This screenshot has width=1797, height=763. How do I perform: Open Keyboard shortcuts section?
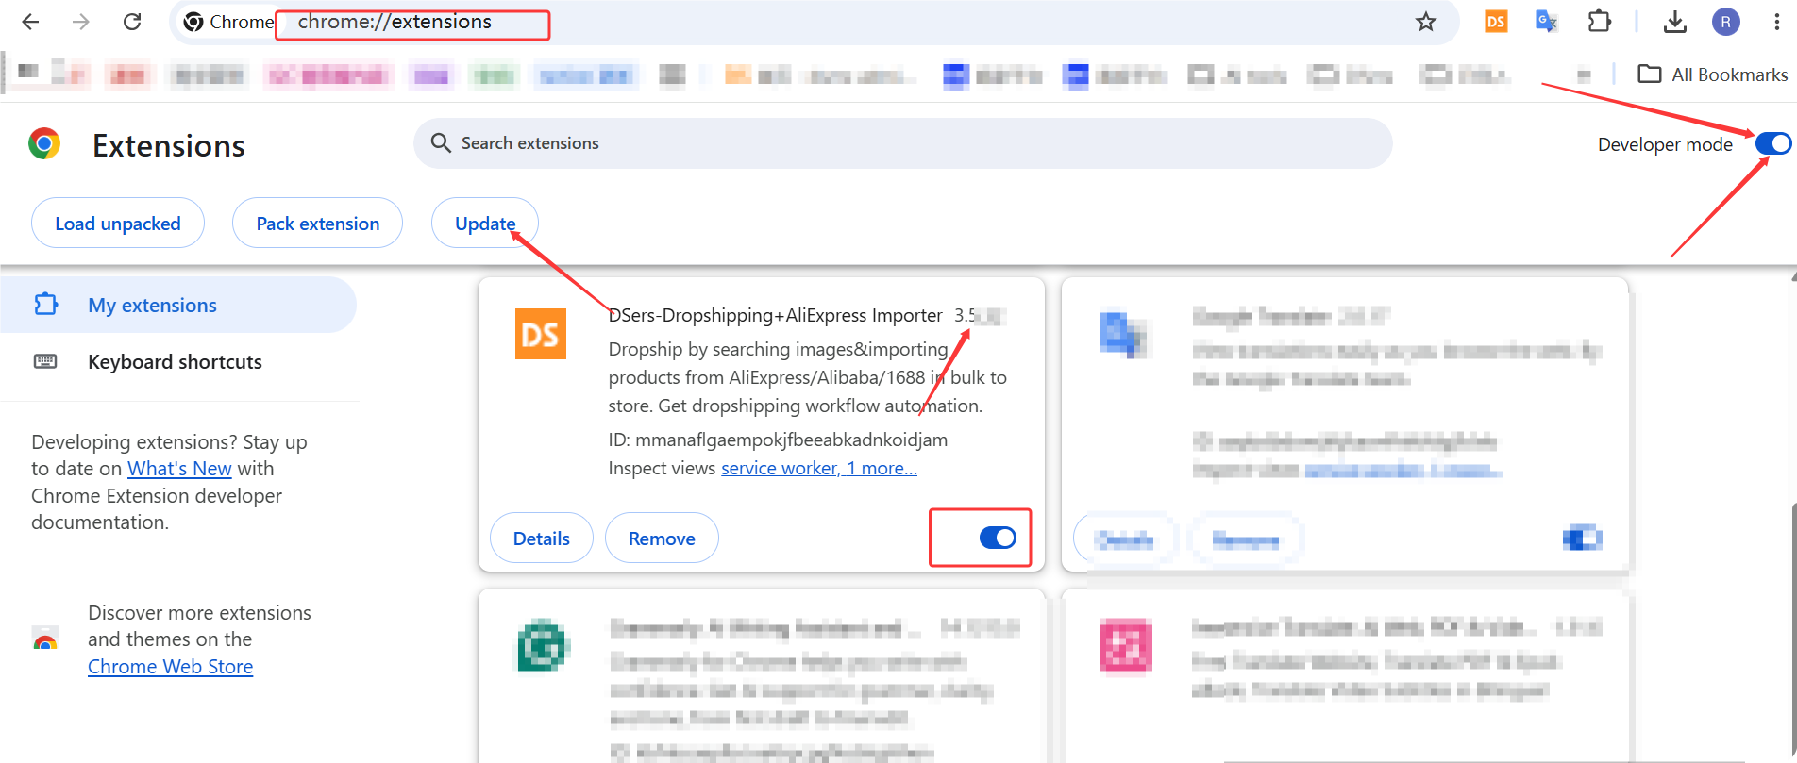(178, 362)
